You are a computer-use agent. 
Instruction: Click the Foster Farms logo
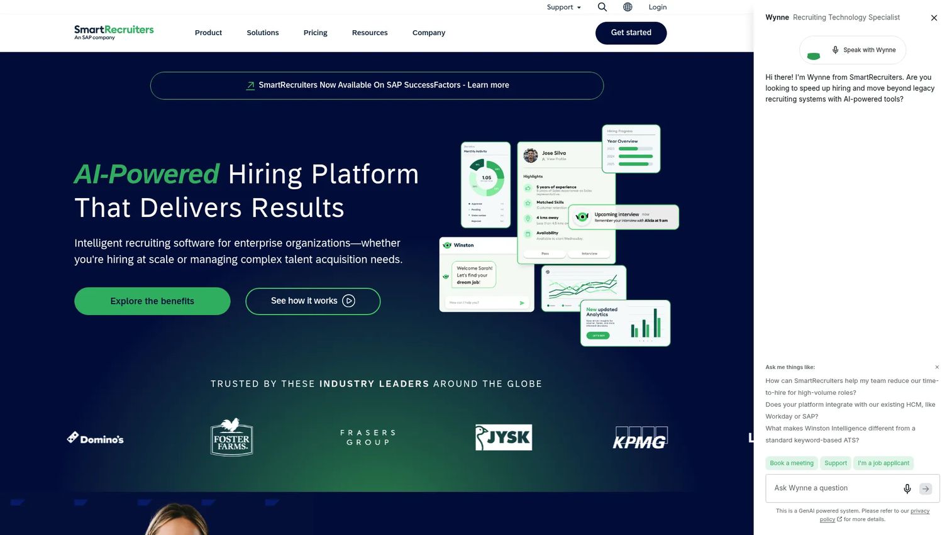tap(232, 437)
